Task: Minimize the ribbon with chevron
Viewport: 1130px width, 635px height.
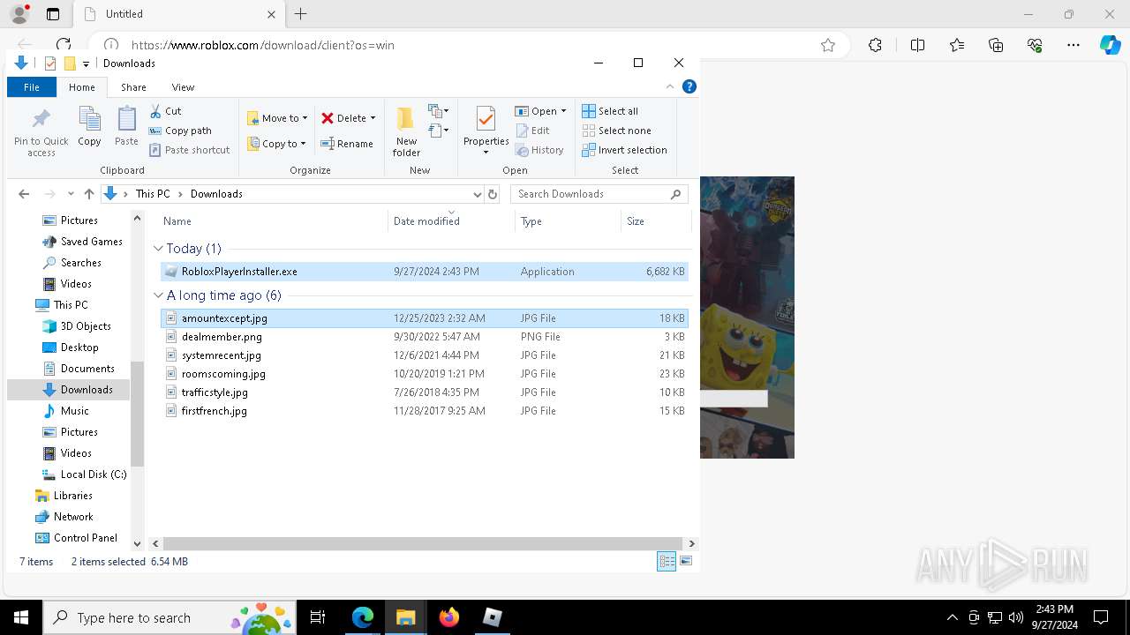Action: (x=670, y=86)
